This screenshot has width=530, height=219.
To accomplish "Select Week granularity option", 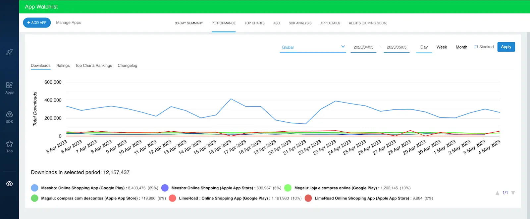I will [442, 47].
